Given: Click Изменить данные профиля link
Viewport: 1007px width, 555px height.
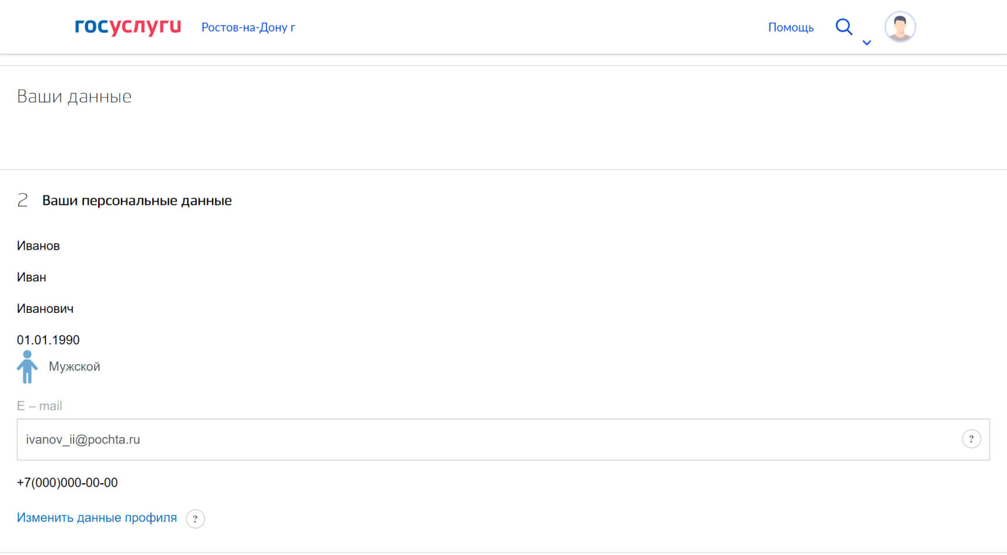Looking at the screenshot, I should pyautogui.click(x=97, y=518).
